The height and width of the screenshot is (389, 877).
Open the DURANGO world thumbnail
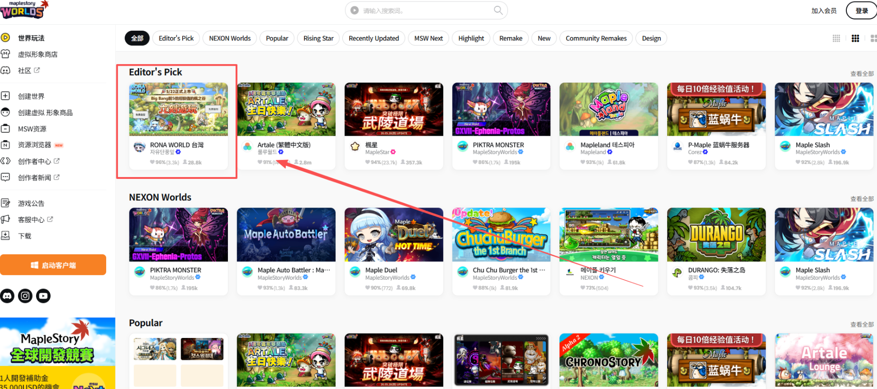tap(716, 235)
